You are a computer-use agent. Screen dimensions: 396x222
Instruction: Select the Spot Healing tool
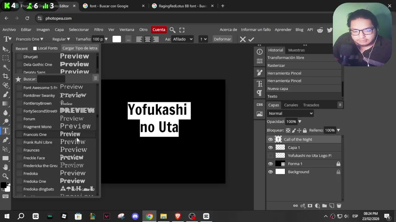point(5,85)
